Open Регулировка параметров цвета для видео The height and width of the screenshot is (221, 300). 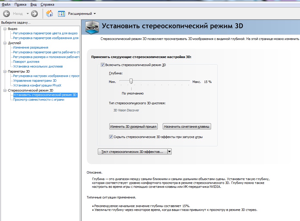point(45,33)
